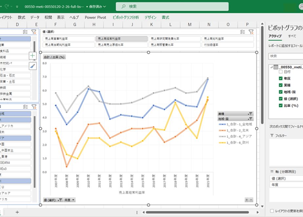The image size is (303, 217).
Task: Open the chart elements plus button
Action: (33, 56)
